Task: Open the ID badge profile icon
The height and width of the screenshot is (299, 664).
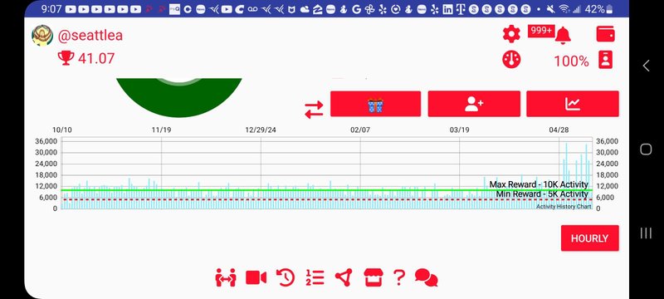Action: pyautogui.click(x=606, y=60)
